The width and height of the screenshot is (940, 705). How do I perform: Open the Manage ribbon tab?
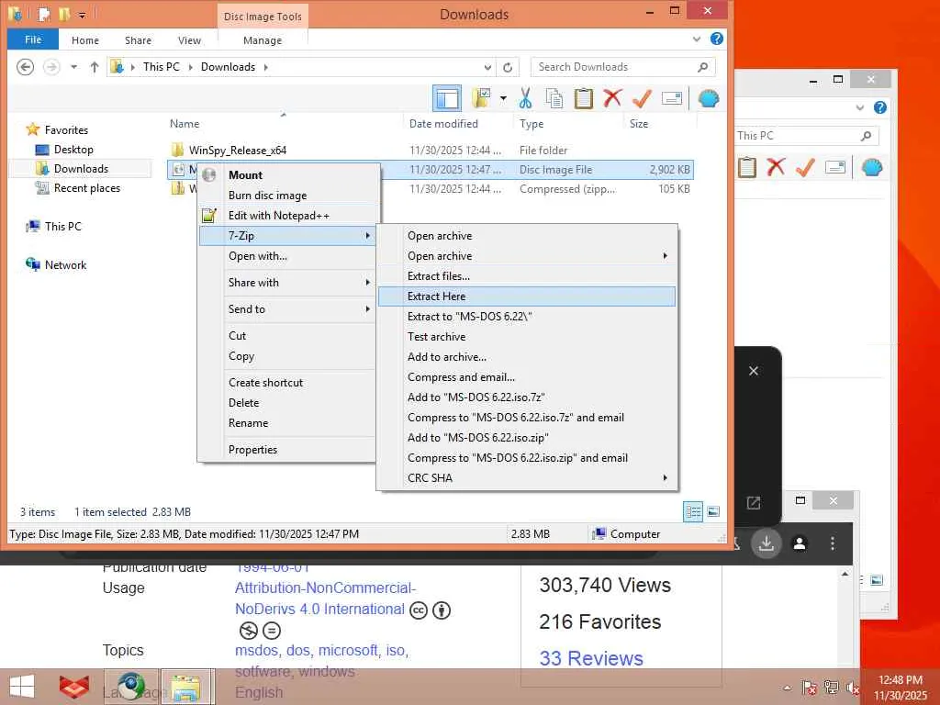pos(263,40)
